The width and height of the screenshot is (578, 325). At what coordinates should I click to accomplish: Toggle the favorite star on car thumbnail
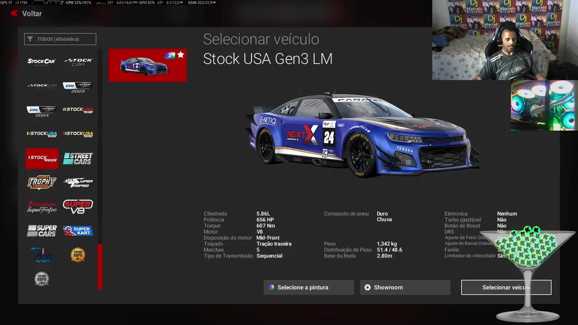[181, 55]
